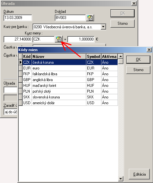Click the Doklad field containing BV003
The height and width of the screenshot is (183, 153).
tap(70, 18)
